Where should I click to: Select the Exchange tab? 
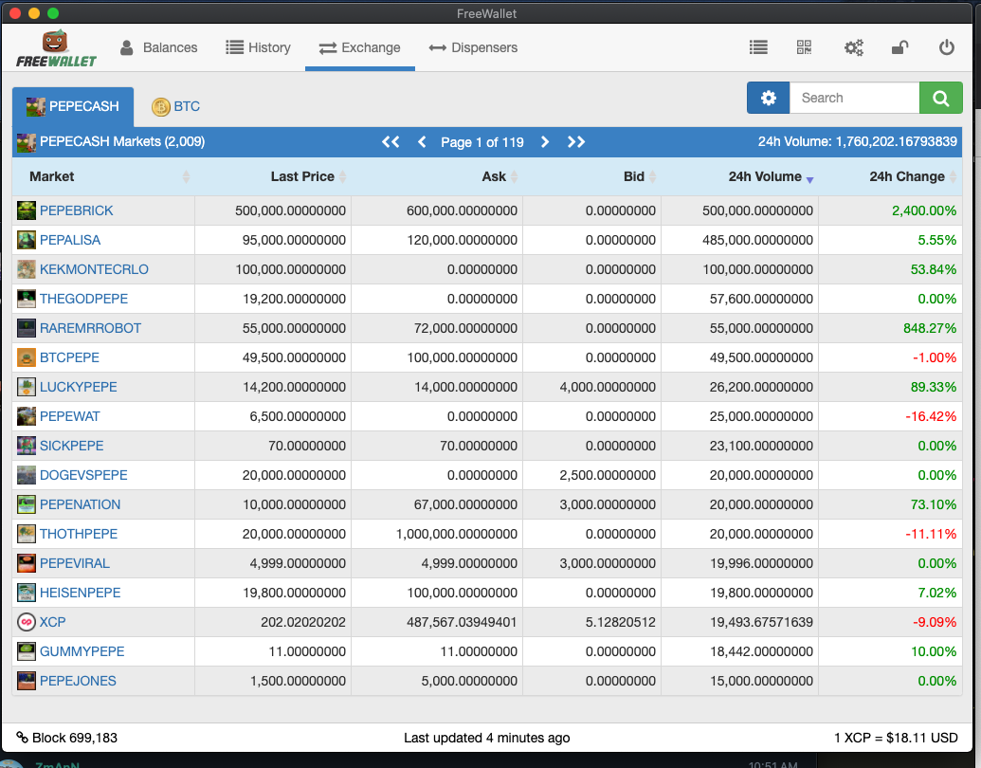[360, 47]
